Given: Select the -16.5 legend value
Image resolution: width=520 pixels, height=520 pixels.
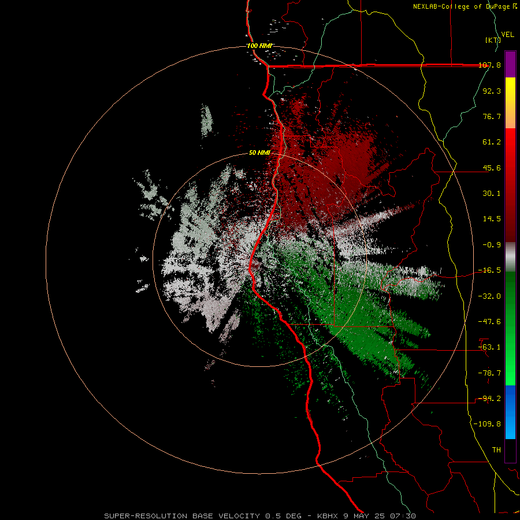Looking at the screenshot, I should pyautogui.click(x=489, y=270).
